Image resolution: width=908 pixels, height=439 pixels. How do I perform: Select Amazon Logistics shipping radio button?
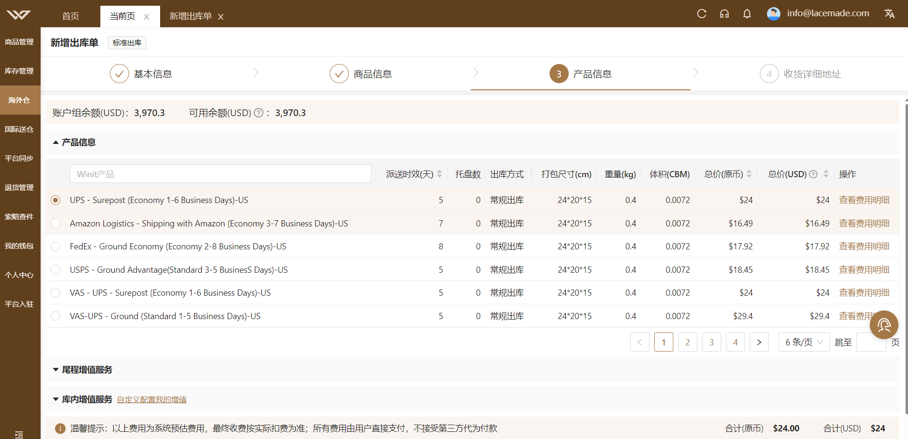coord(55,223)
